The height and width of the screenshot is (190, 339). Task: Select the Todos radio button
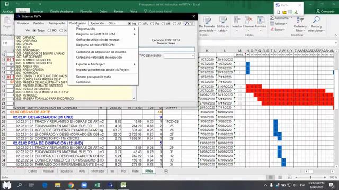click(x=34, y=31)
